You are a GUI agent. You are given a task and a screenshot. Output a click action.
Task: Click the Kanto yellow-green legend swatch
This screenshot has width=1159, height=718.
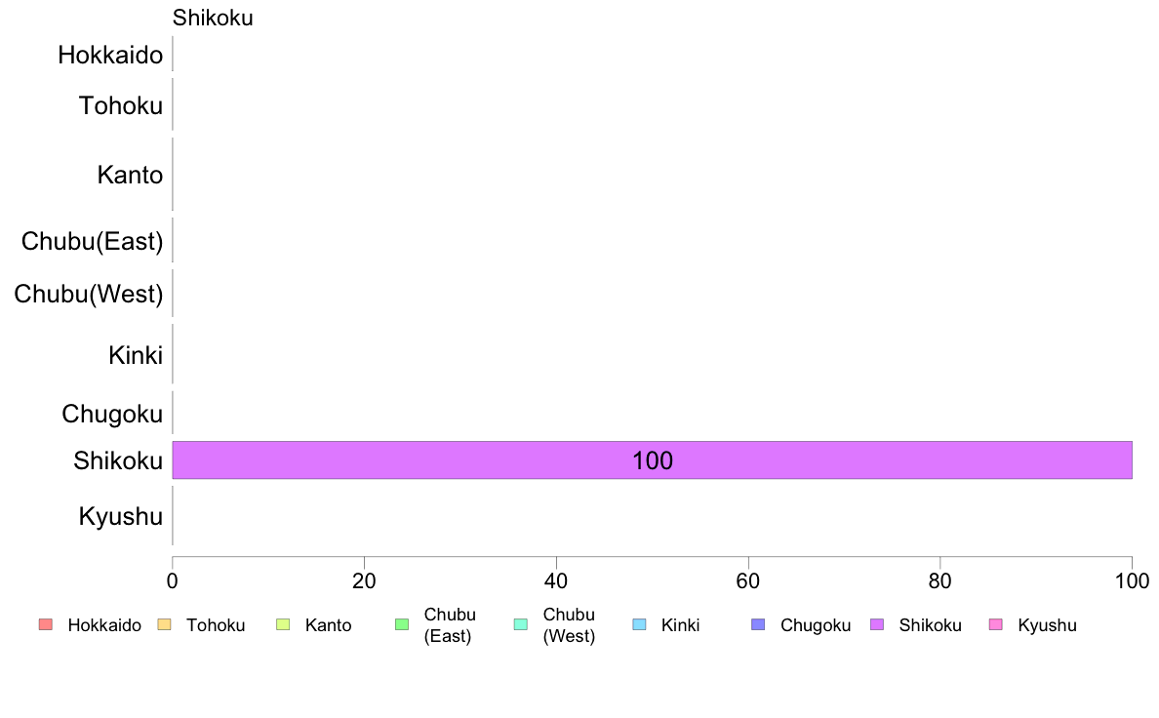(283, 624)
